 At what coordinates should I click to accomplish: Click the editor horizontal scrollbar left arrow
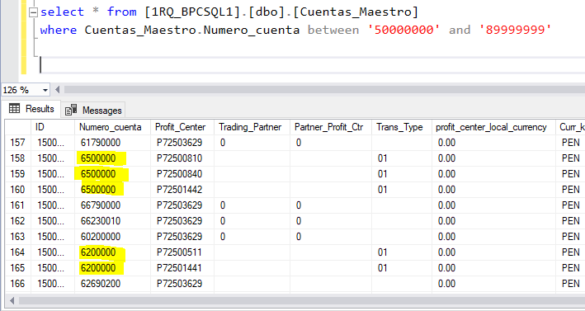(58, 90)
